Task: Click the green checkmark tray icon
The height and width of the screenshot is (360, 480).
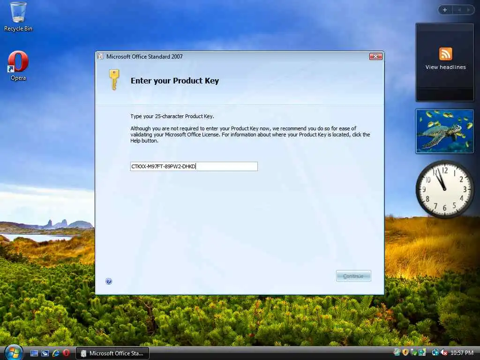Action: point(414,352)
